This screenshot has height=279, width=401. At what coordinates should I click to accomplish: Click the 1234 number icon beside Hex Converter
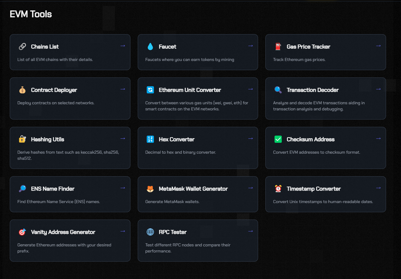150,139
